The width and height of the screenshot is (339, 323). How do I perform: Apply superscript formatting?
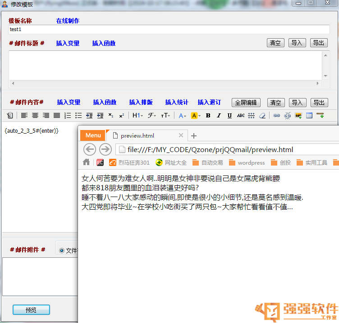(x=122, y=116)
